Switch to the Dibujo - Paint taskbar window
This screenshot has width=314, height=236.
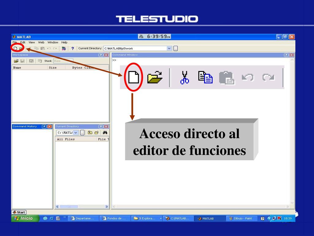242,218
